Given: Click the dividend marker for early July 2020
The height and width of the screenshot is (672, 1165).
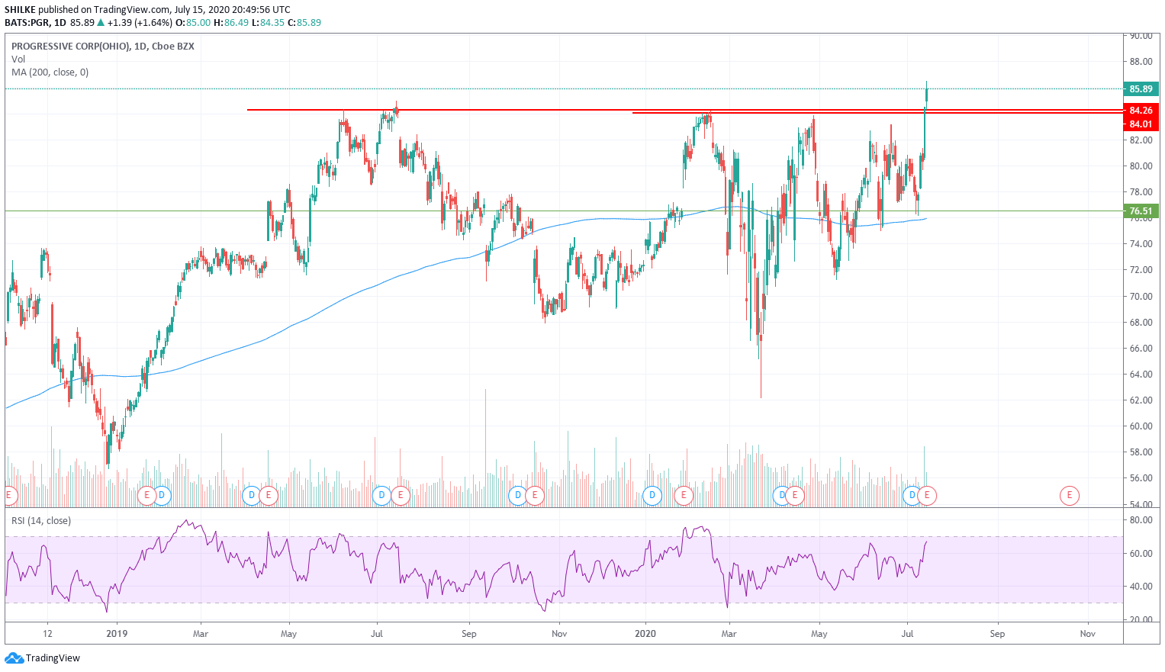Looking at the screenshot, I should pos(912,495).
